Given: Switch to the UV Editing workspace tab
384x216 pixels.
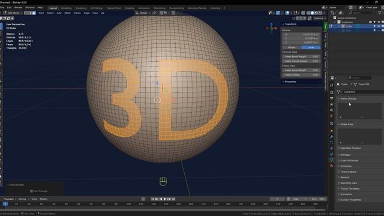Looking at the screenshot, I should [x=96, y=8].
